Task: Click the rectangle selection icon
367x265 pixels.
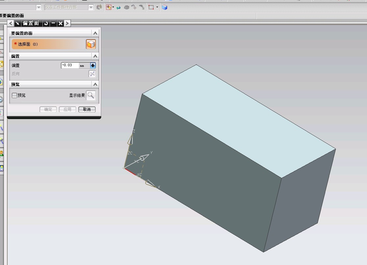Action: point(151,7)
